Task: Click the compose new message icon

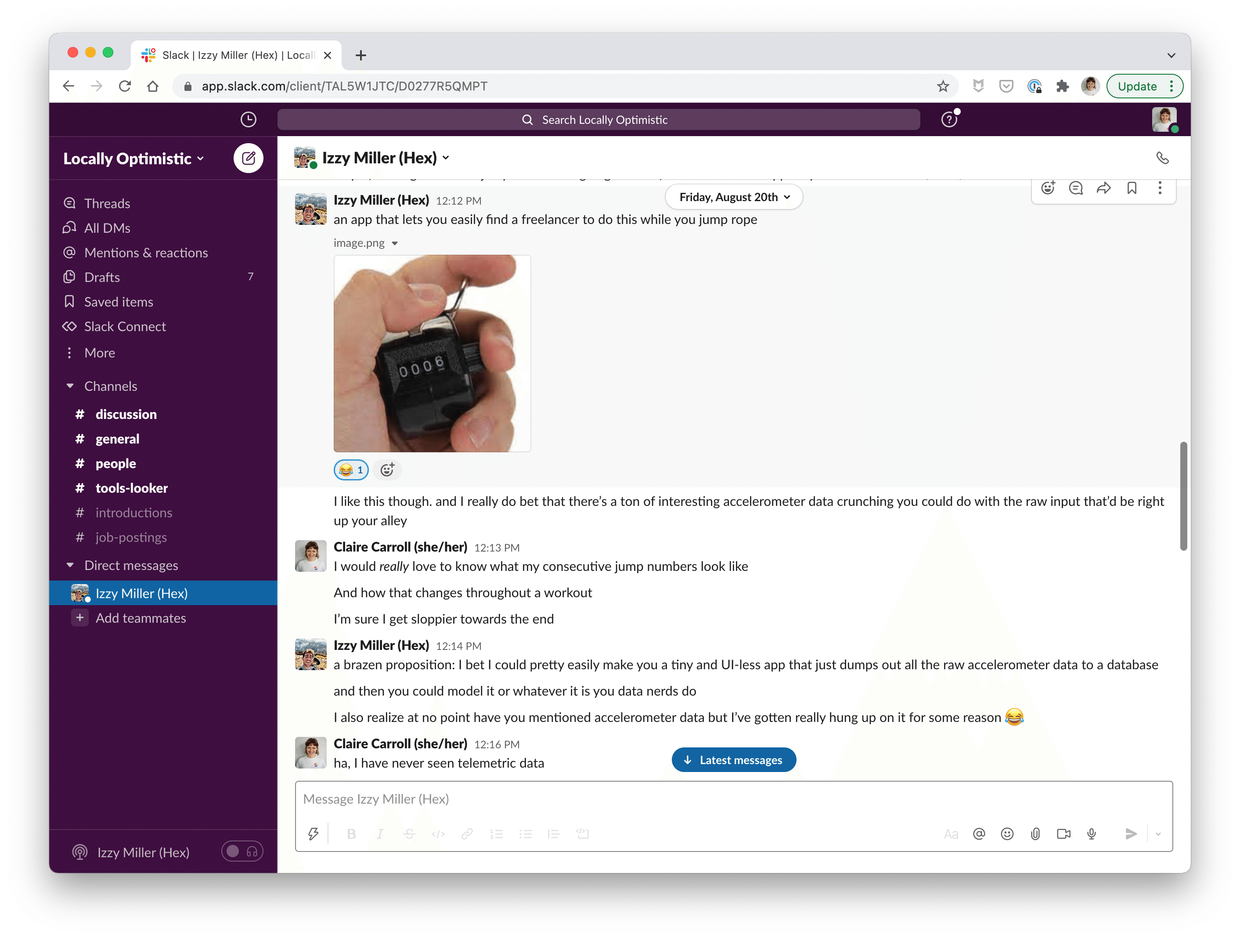Action: (x=249, y=158)
